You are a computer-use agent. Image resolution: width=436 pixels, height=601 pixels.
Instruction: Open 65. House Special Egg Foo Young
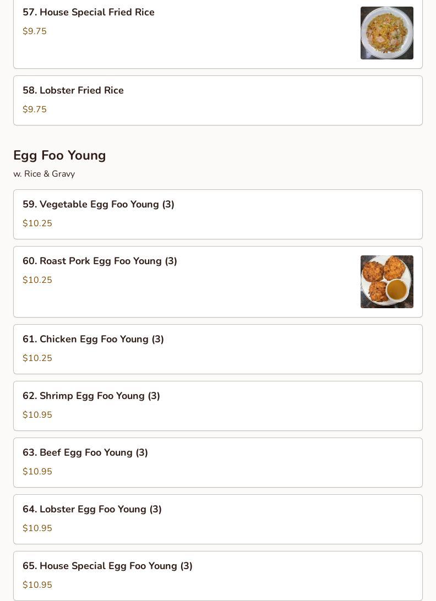pos(107,566)
